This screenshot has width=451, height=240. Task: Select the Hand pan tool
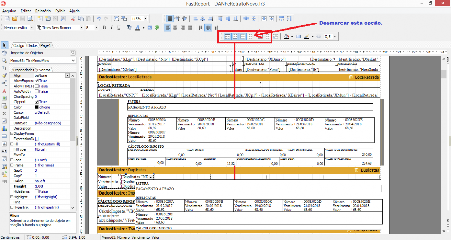4,53
